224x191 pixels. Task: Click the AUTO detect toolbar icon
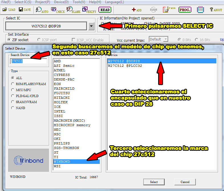(42, 10)
